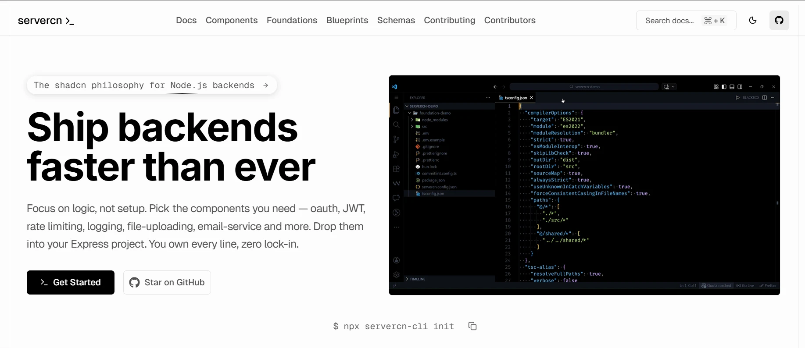
Task: Go to the Foundations page
Action: (292, 20)
